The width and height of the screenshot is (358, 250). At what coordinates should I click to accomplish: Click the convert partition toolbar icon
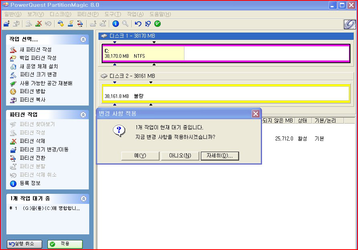pyautogui.click(x=80, y=24)
